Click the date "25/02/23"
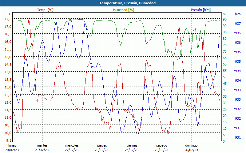Screen dimensions: 246x153 point(161,150)
